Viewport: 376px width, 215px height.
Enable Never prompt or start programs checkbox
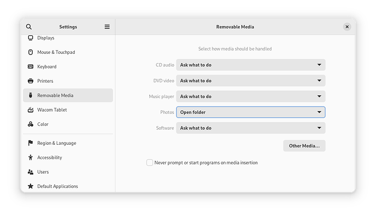[150, 163]
